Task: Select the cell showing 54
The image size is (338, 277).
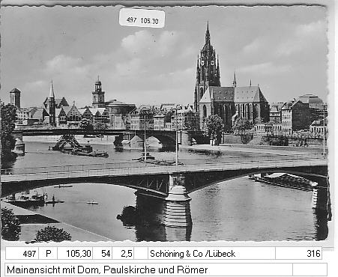Action: click(x=103, y=254)
